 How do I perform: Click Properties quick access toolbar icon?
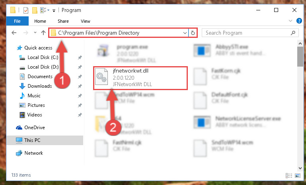tap(26, 10)
